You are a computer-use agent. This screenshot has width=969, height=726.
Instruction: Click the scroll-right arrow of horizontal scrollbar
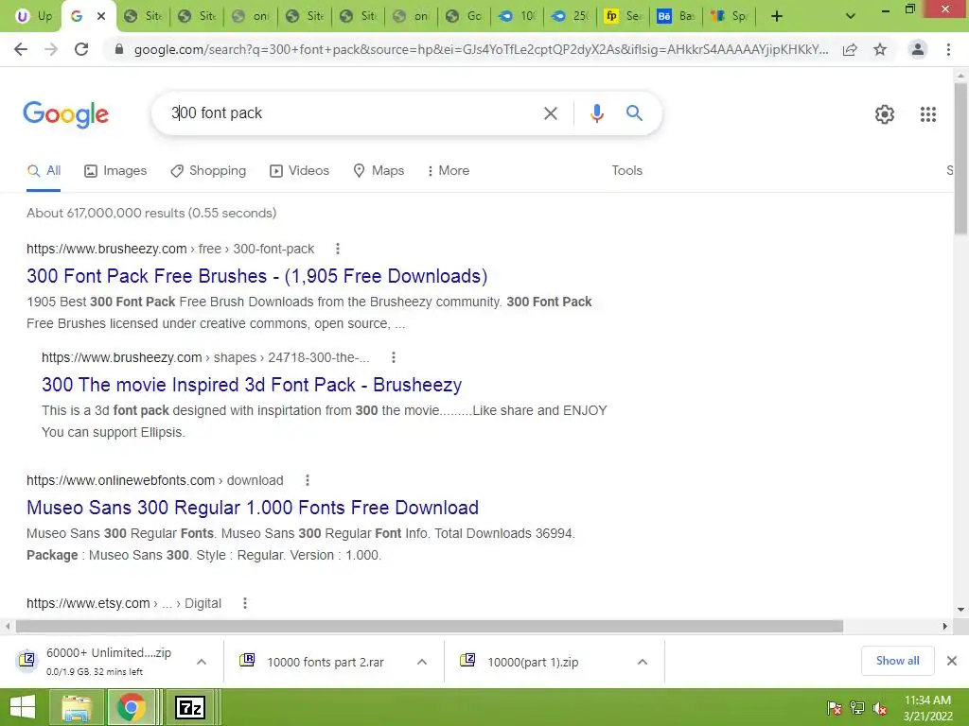point(945,626)
